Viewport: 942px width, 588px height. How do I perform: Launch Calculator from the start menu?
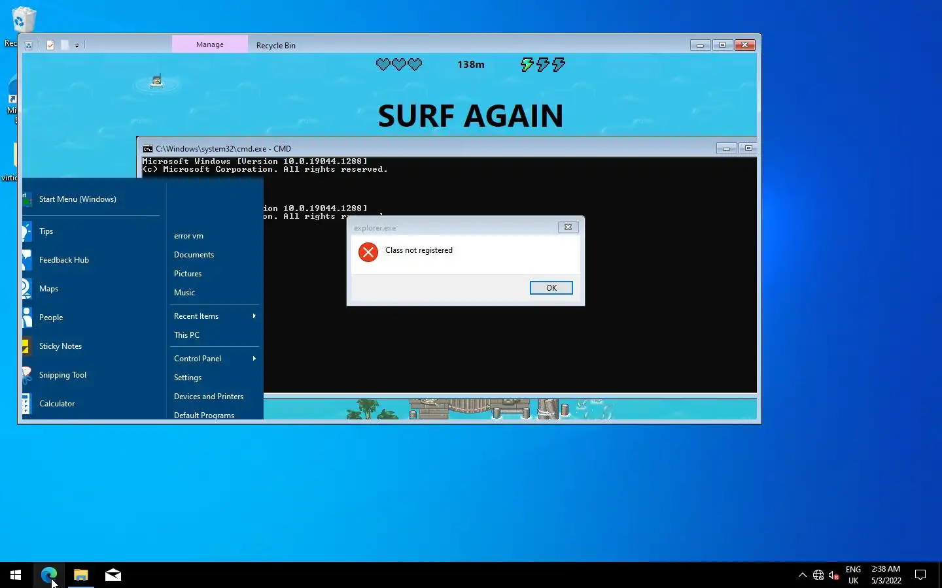click(91, 404)
